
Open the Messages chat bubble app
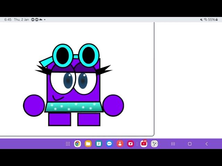(109, 144)
